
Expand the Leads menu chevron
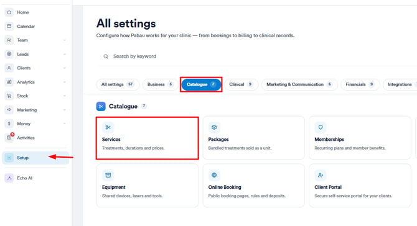[64, 54]
